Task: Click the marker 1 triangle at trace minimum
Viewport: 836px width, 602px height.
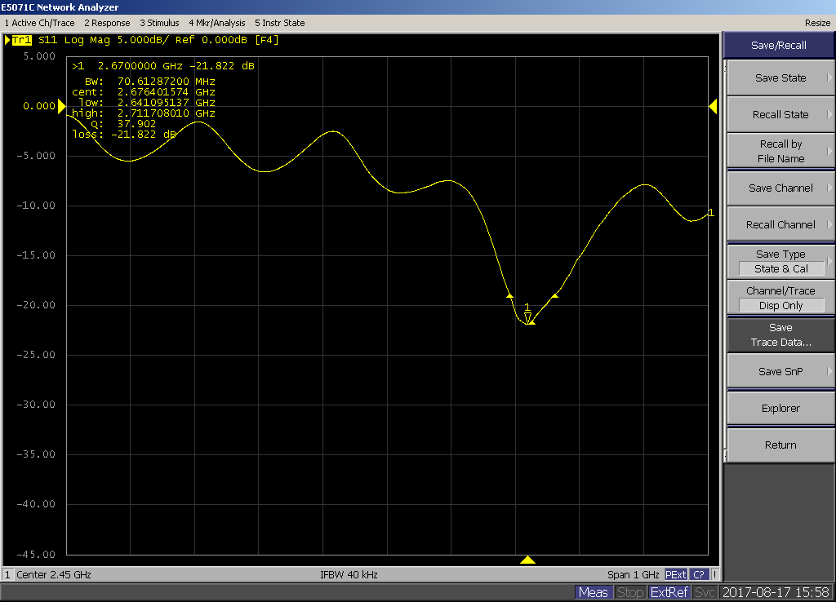Action: [528, 316]
